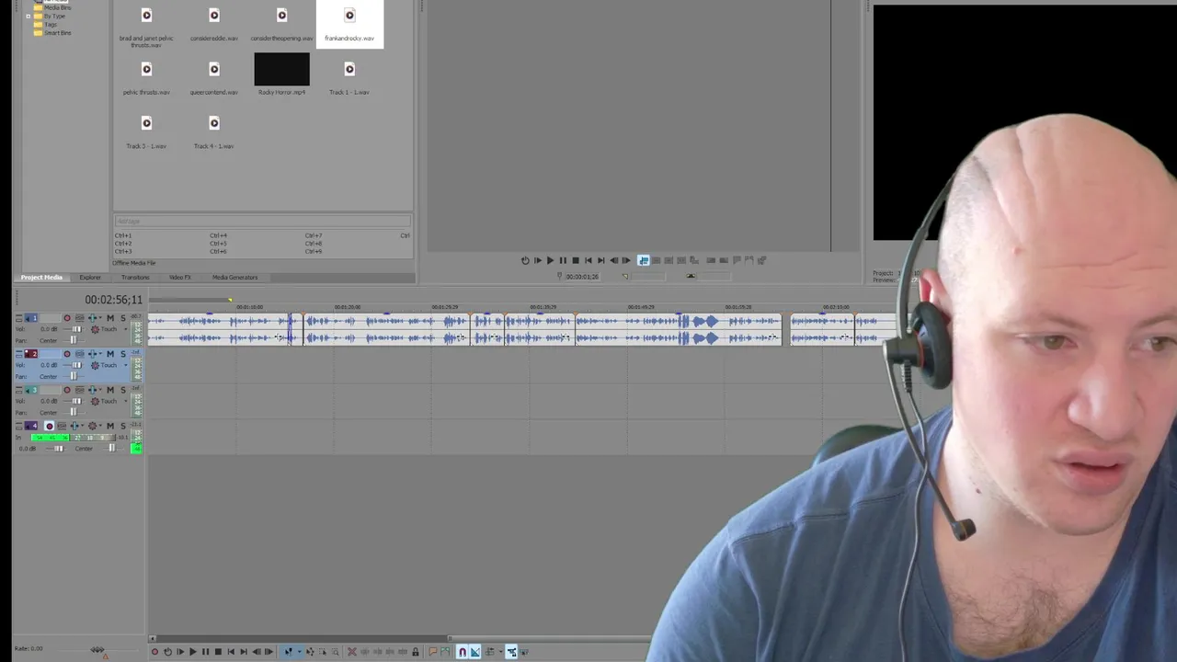The image size is (1177, 662).
Task: Click the track 4 volume slider handle
Action: click(59, 449)
